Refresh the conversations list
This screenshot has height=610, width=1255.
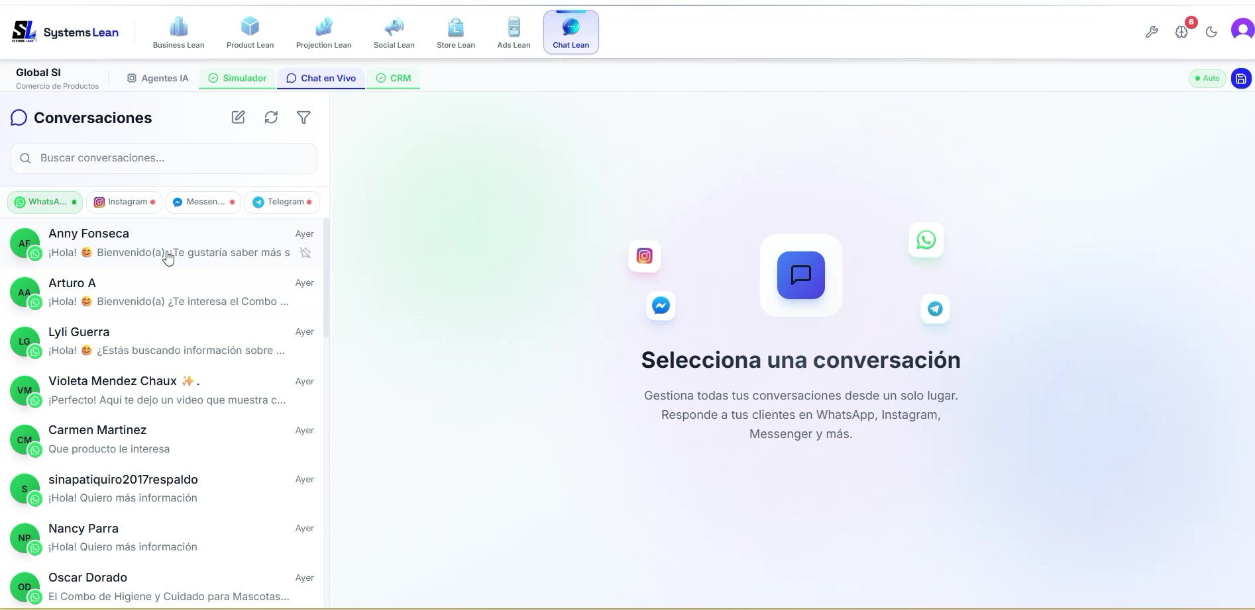click(x=271, y=117)
